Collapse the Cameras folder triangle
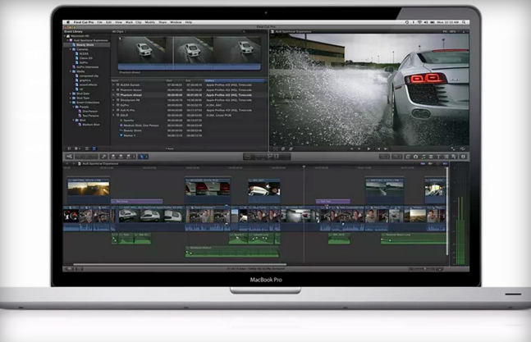The height and width of the screenshot is (342, 531). [71, 49]
